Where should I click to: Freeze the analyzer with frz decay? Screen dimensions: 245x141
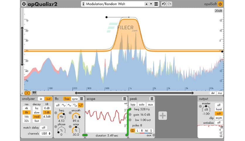(x=37, y=108)
